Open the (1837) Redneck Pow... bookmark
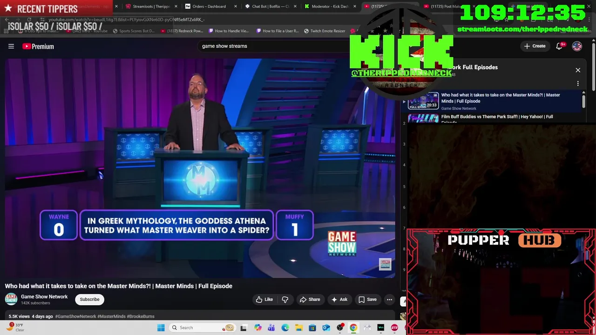This screenshot has width=596, height=335. tap(182, 31)
